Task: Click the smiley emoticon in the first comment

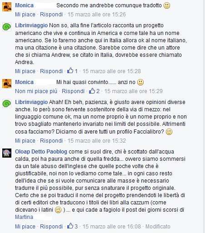Action: coord(167,5)
